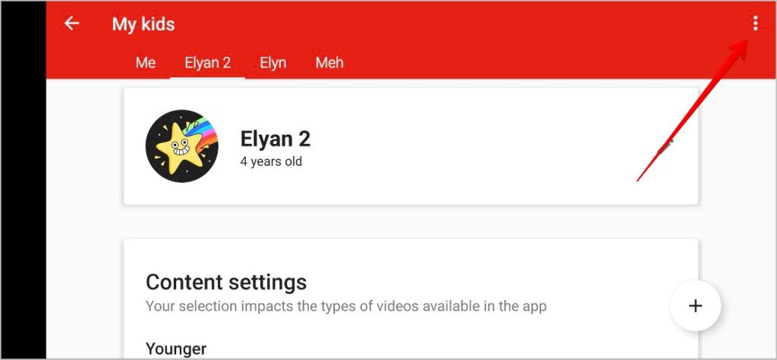
Task: Open the Elyn profile tab
Action: click(x=272, y=62)
